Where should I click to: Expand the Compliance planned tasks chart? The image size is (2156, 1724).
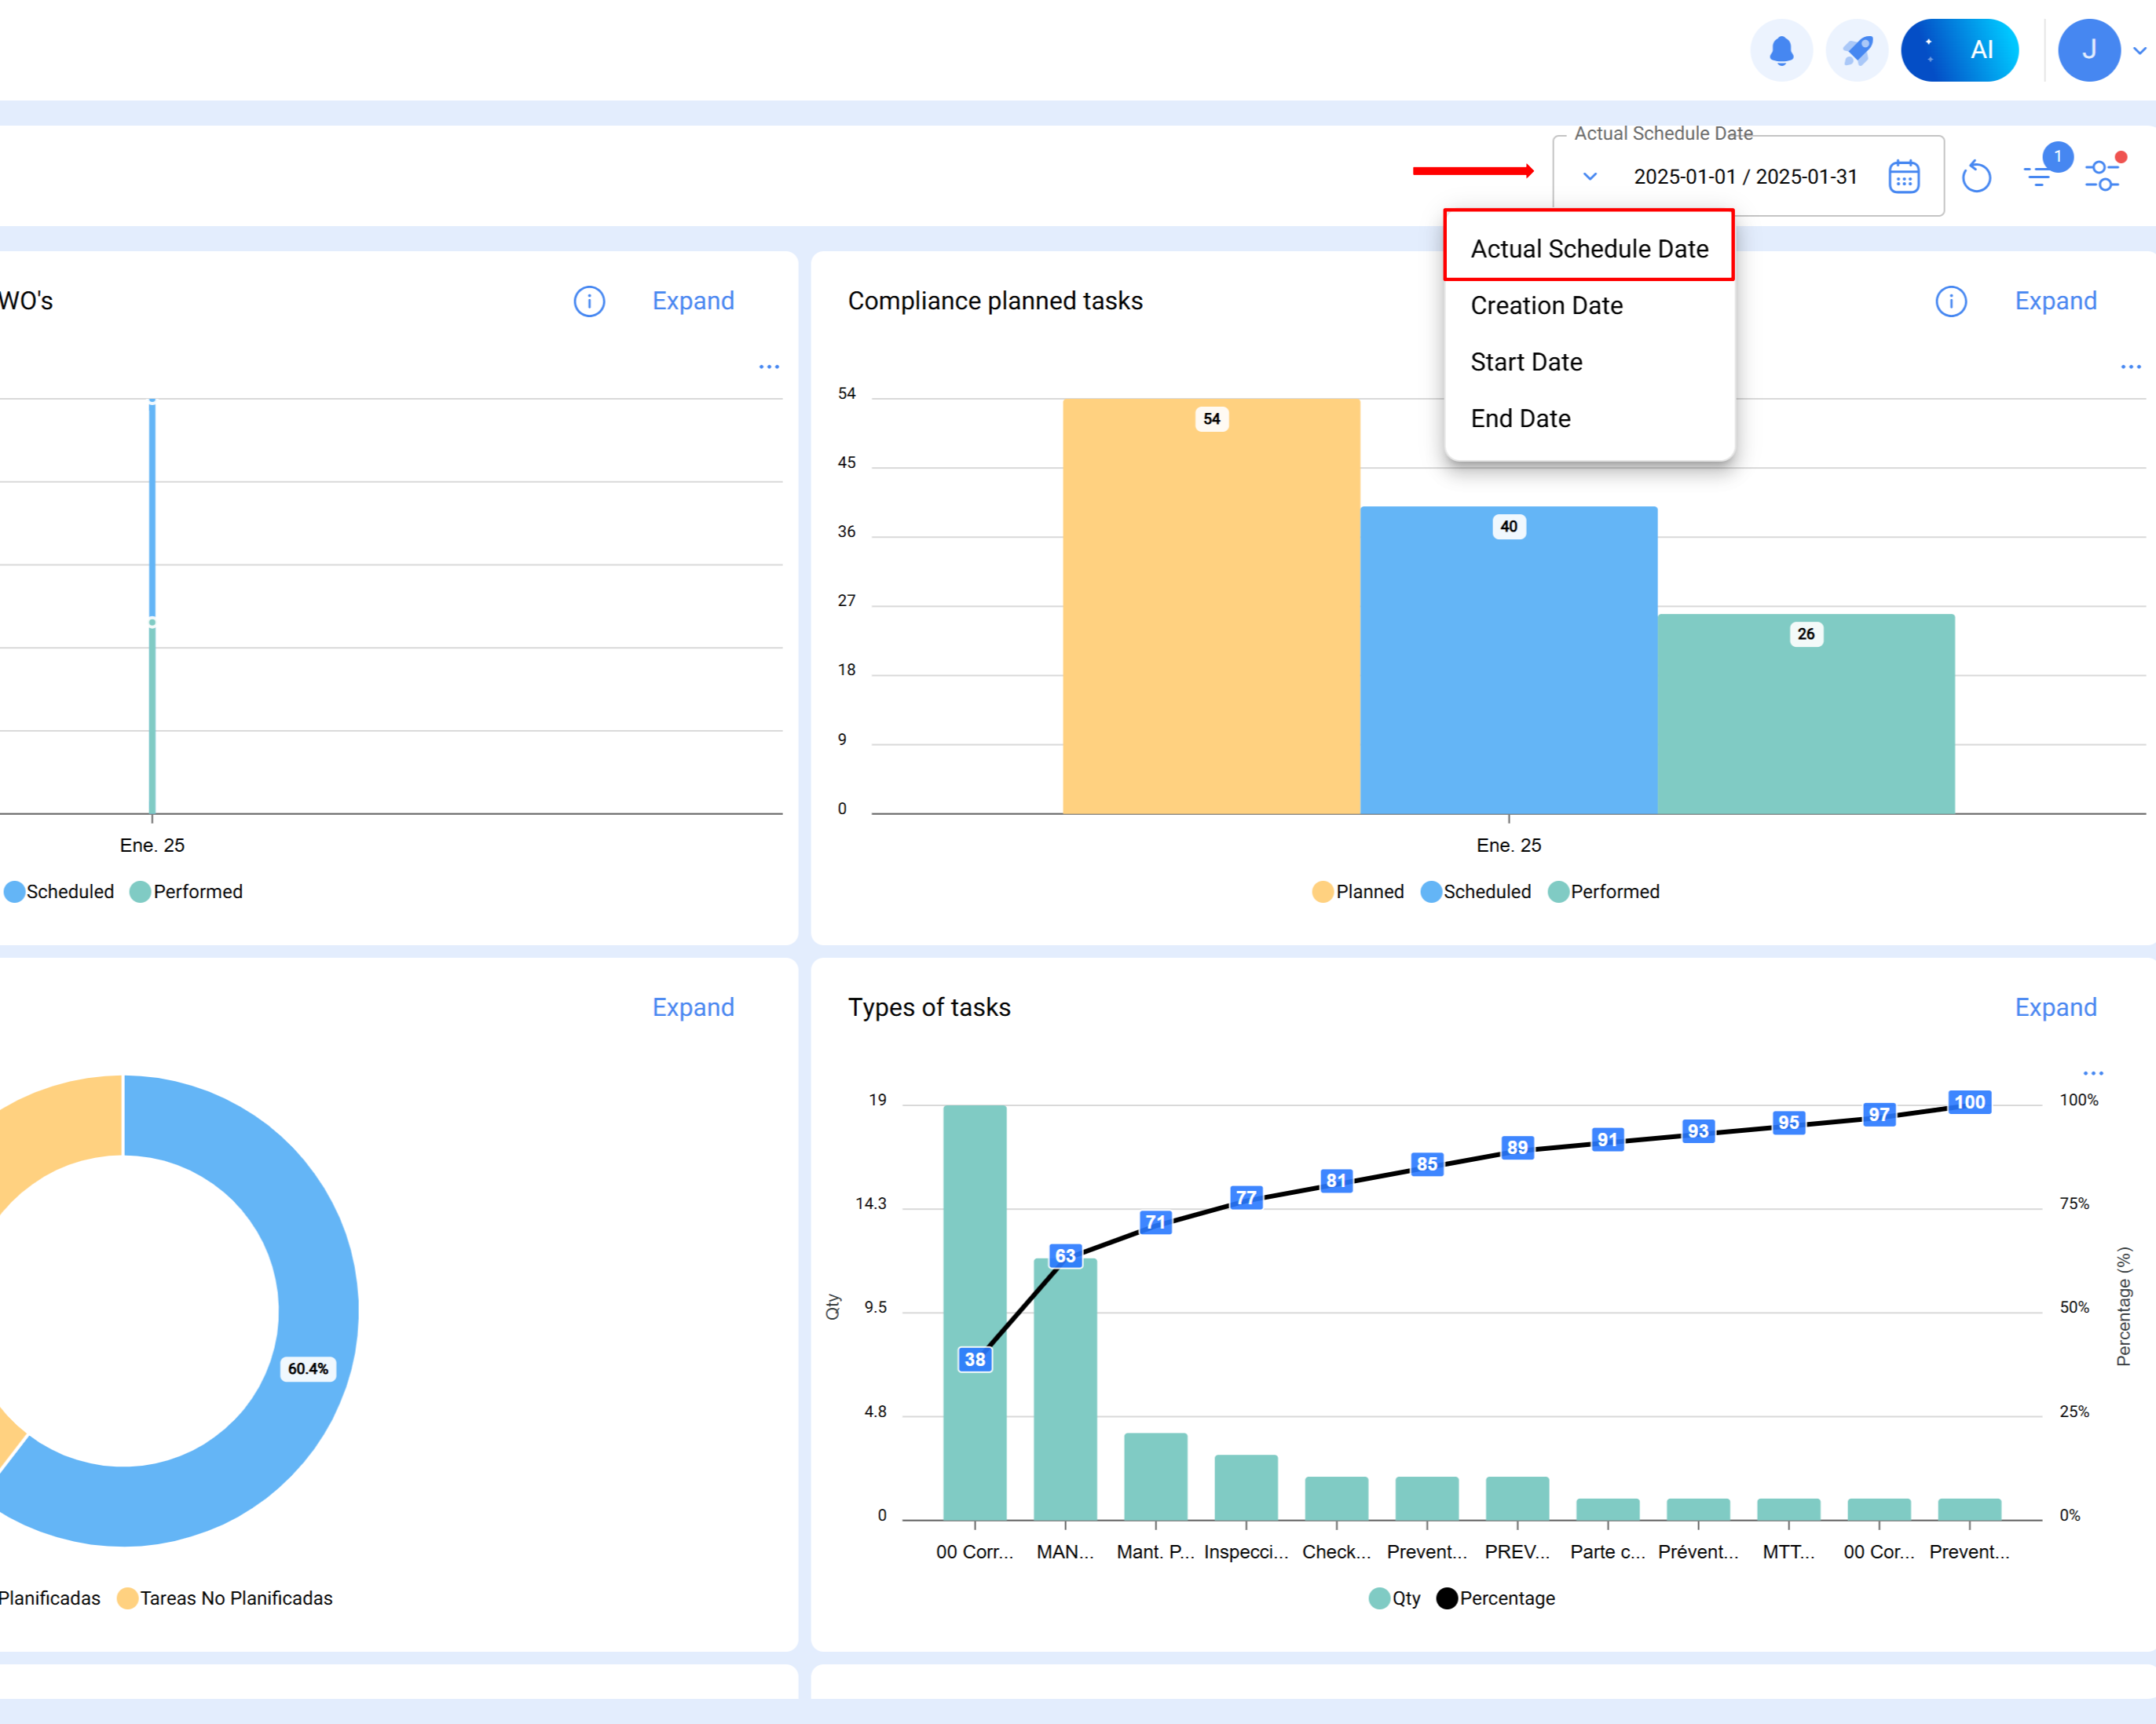[x=2055, y=301]
